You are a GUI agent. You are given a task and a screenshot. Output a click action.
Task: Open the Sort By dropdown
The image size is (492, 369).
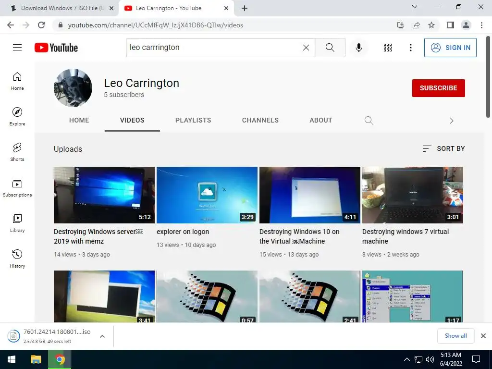(443, 149)
